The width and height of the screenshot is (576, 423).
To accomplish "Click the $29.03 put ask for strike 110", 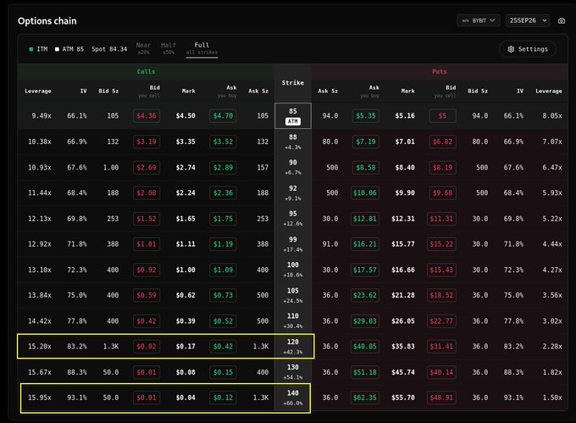I will (x=365, y=321).
